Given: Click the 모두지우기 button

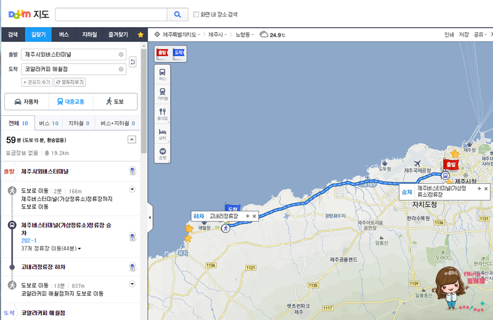Looking at the screenshot, I should click(70, 82).
